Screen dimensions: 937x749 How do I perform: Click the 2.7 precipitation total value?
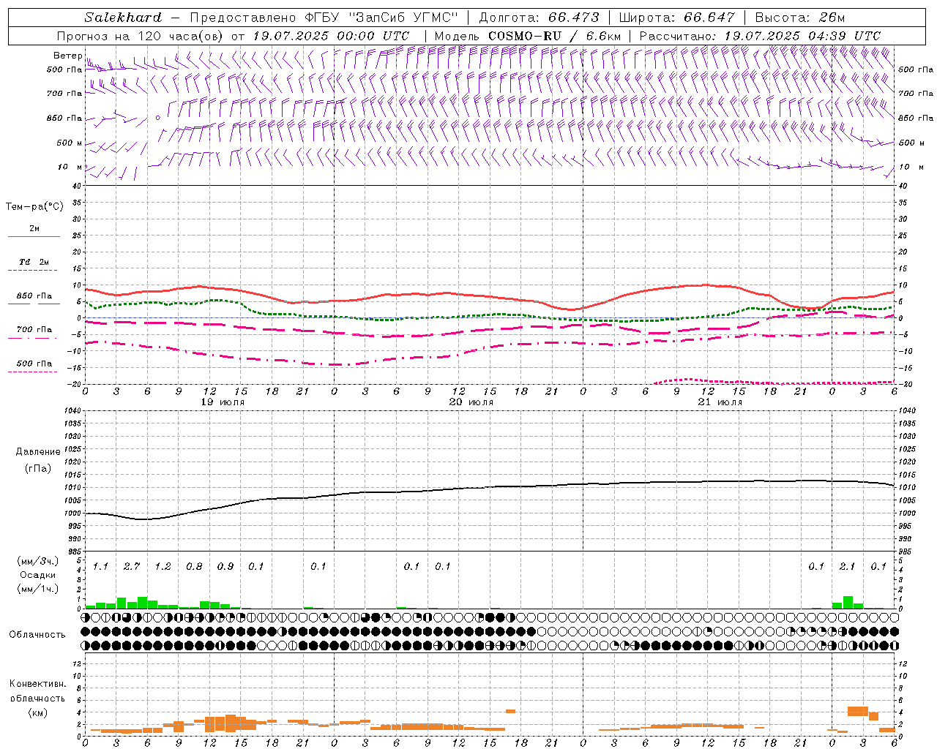pos(132,566)
